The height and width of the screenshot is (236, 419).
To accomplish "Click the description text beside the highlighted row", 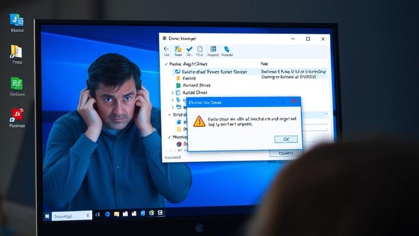I will tap(293, 74).
